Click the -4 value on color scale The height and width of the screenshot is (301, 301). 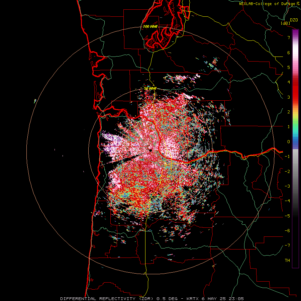coord(287,201)
